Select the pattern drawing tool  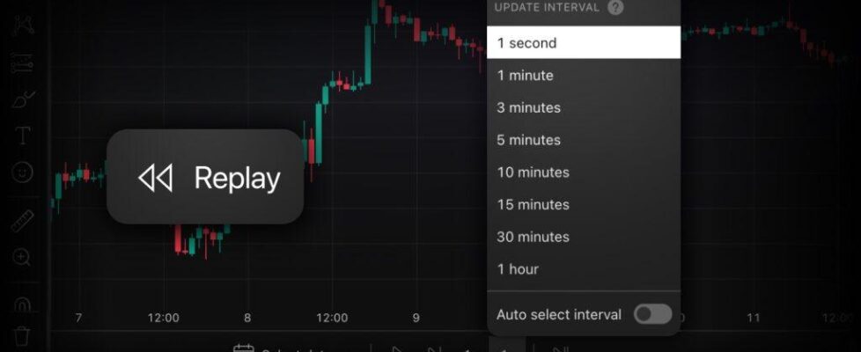pyautogui.click(x=24, y=25)
